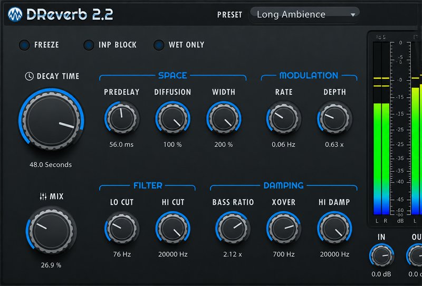Viewport: 422px width, 286px height.
Task: Open the Long Ambience preset dropdown
Action: click(x=305, y=15)
